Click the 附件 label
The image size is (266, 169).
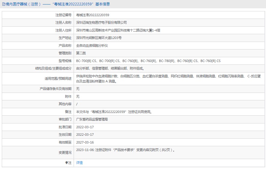point(68,96)
